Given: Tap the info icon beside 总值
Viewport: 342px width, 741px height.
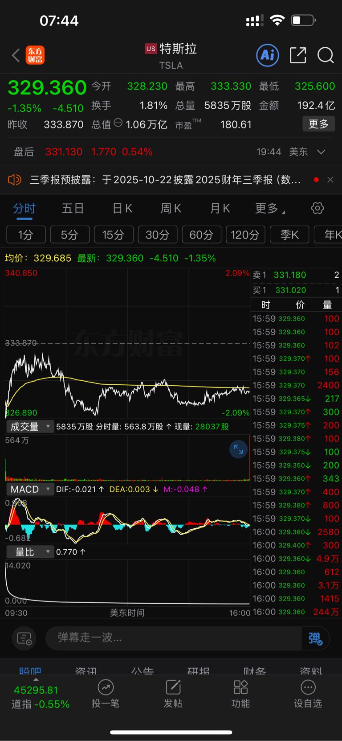Looking at the screenshot, I should point(118,123).
